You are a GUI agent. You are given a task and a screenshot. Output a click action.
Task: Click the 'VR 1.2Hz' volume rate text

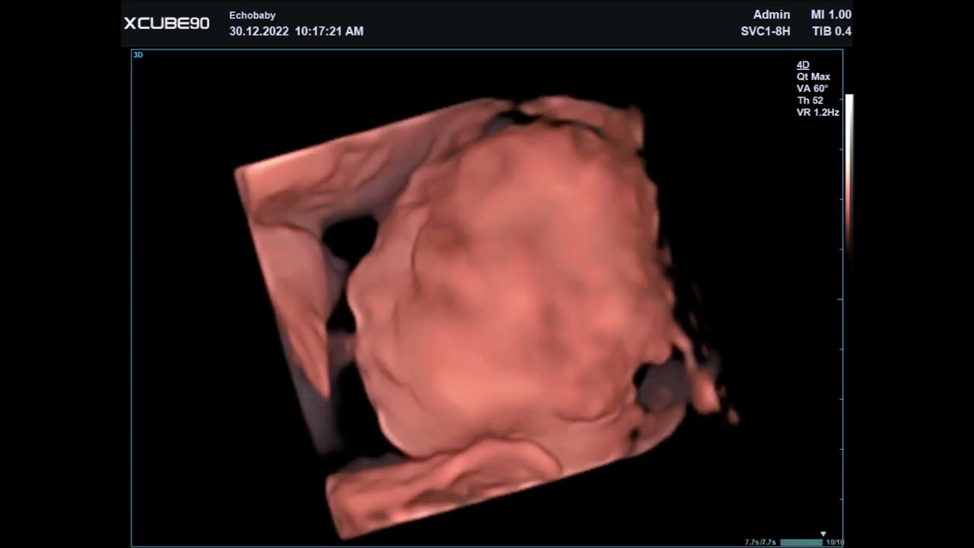[x=818, y=113]
